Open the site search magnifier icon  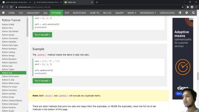click(x=193, y=13)
